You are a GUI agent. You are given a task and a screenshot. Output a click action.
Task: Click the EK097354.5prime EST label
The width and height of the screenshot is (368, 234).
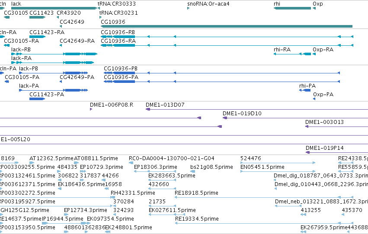click(x=110, y=219)
